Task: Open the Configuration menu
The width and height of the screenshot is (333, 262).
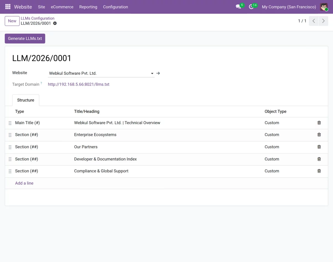Action: point(115,7)
